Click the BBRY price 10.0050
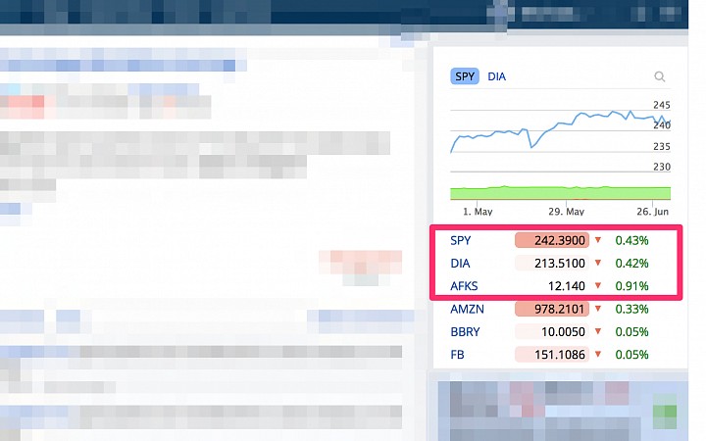This screenshot has width=706, height=441. coord(552,332)
